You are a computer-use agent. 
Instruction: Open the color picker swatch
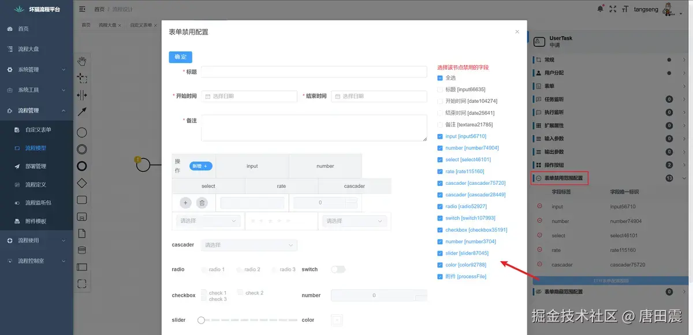[x=337, y=319]
